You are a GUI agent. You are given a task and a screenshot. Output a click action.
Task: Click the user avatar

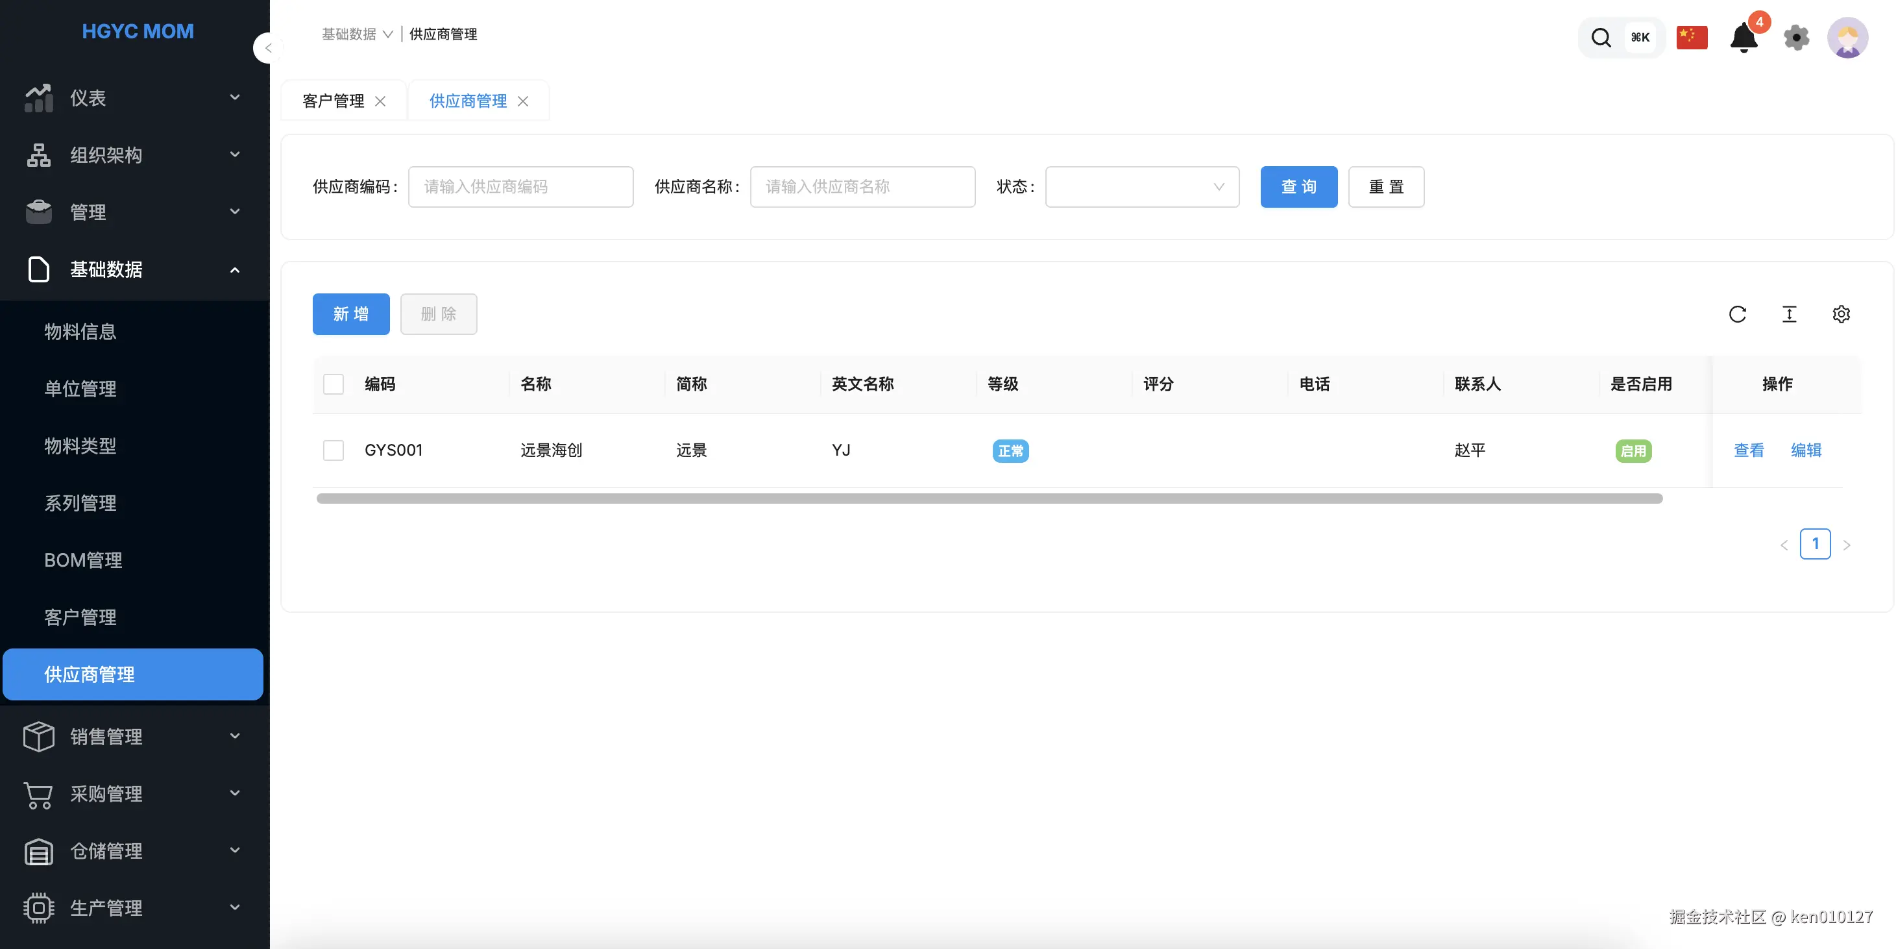coord(1847,38)
